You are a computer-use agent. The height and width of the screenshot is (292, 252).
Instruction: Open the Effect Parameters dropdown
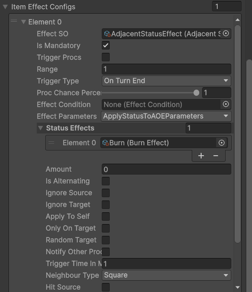click(x=166, y=116)
